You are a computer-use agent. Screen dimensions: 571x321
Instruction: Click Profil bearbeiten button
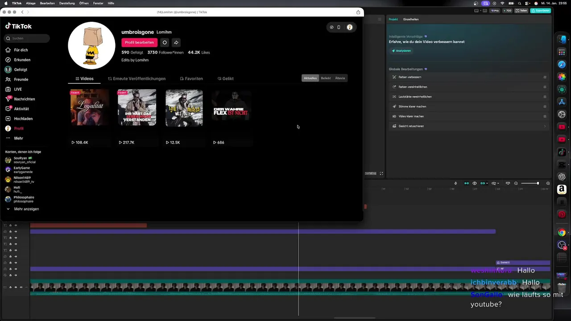(139, 42)
